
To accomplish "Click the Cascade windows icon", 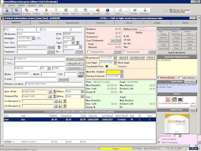I will tap(85, 11).
